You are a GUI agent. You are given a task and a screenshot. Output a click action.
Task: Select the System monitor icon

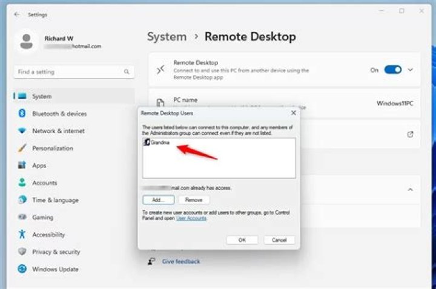[22, 96]
